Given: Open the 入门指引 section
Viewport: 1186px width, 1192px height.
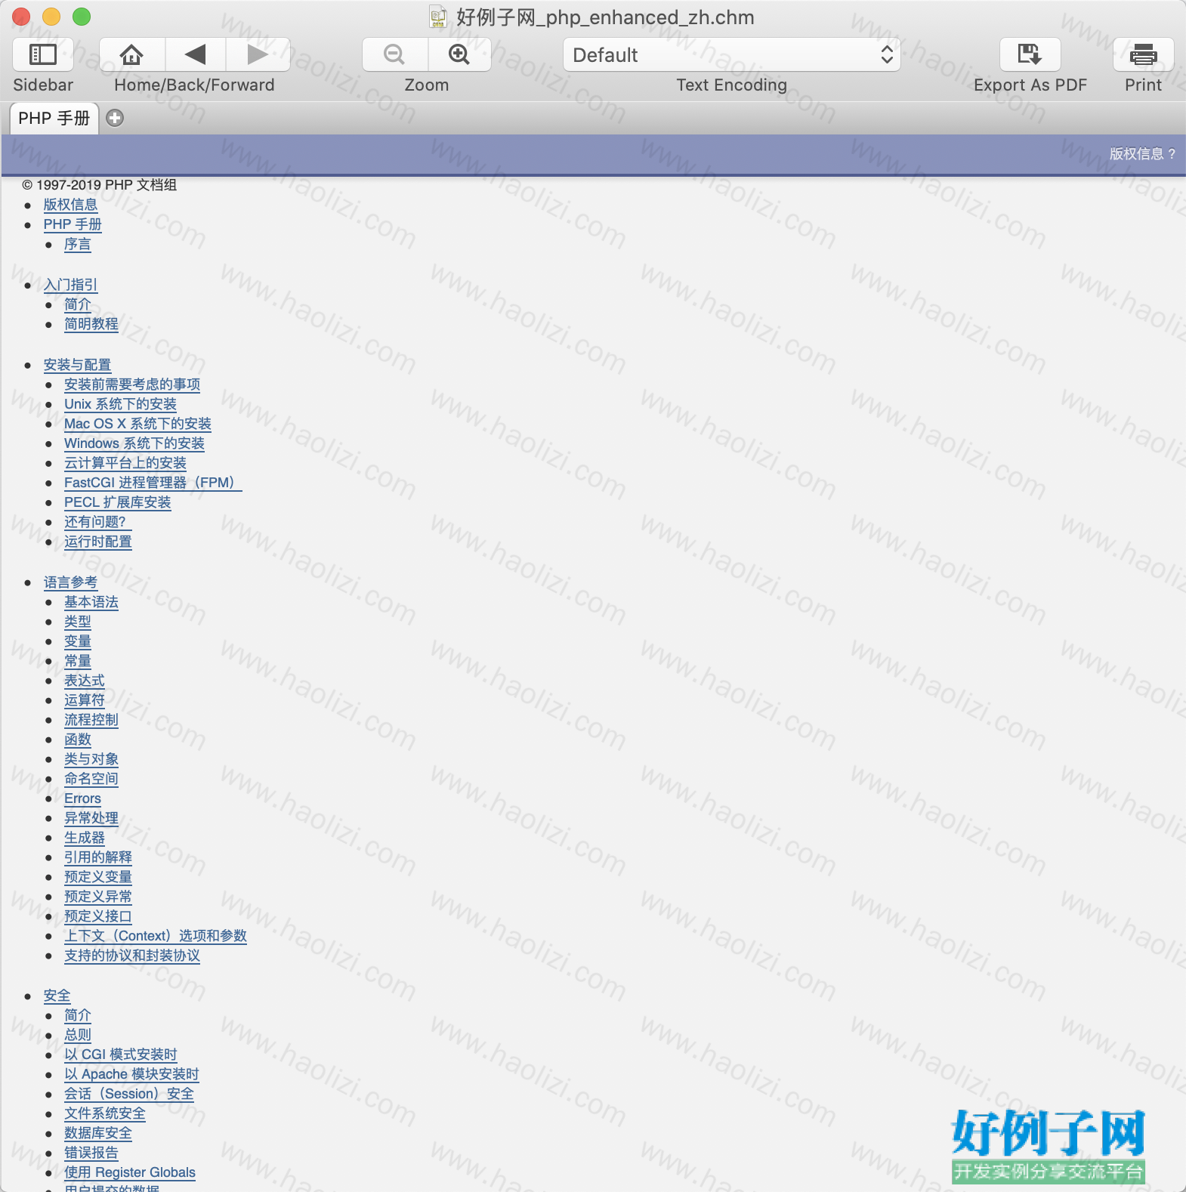Looking at the screenshot, I should [x=70, y=285].
